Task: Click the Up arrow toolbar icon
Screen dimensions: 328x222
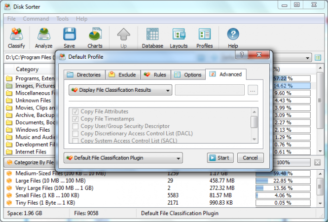Action: pos(123,34)
